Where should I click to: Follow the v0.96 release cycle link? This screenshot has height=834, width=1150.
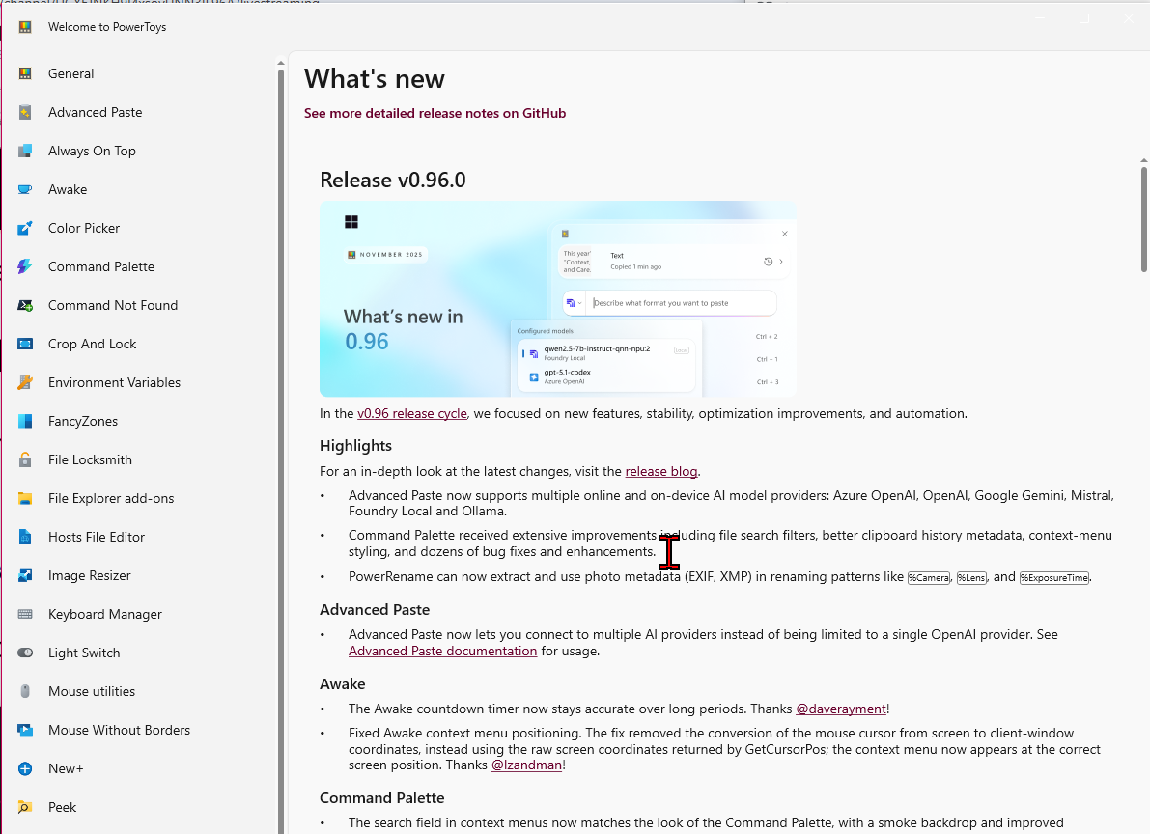pos(411,413)
